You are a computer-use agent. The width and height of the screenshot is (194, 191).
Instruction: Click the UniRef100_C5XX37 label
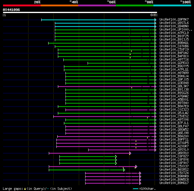tap(174, 166)
